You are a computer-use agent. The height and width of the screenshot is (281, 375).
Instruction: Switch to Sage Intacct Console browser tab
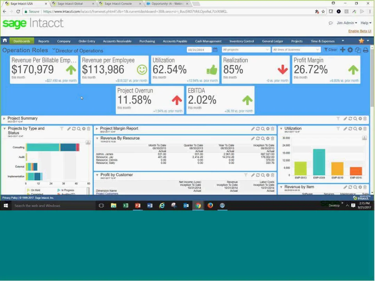click(118, 4)
